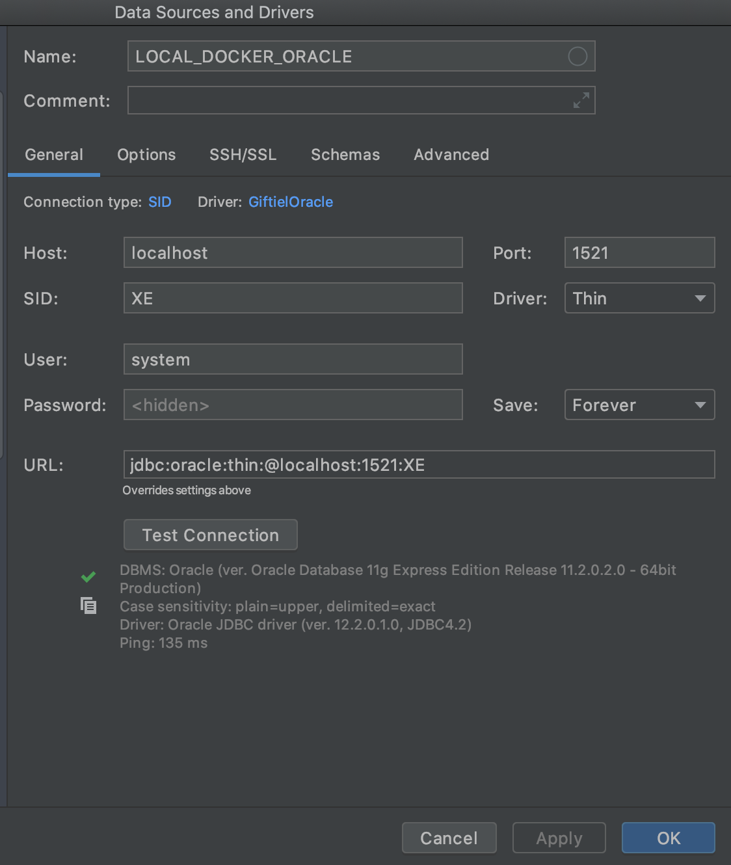Screen dimensions: 731x865
Task: Change the SID connection type link
Action: pos(160,202)
